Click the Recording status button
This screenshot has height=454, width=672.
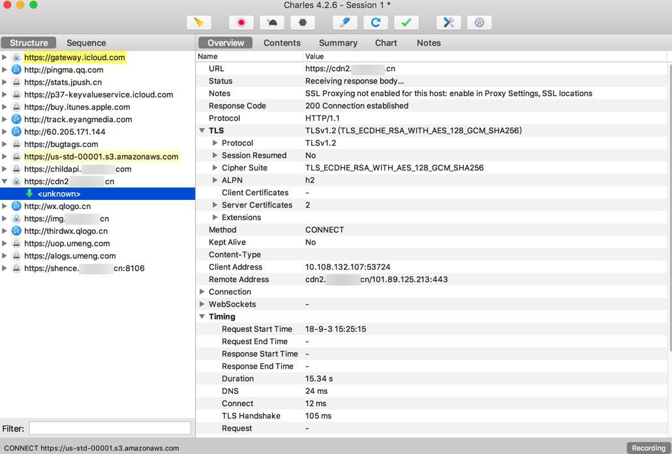[x=649, y=448]
